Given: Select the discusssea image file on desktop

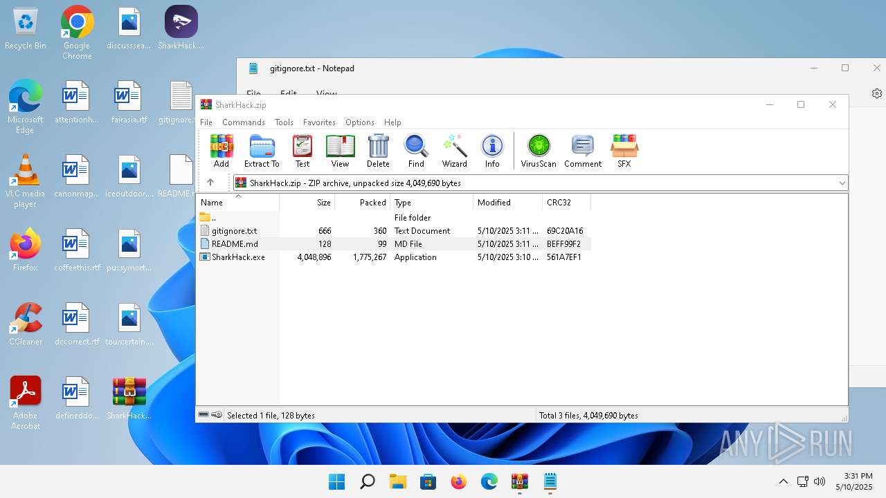Looking at the screenshot, I should click(x=129, y=29).
